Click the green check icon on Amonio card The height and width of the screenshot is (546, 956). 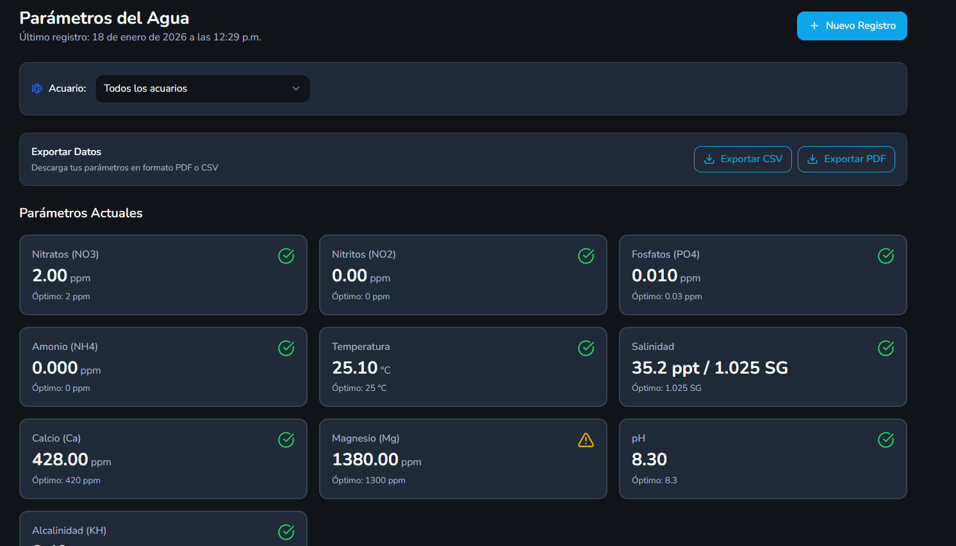pos(286,348)
